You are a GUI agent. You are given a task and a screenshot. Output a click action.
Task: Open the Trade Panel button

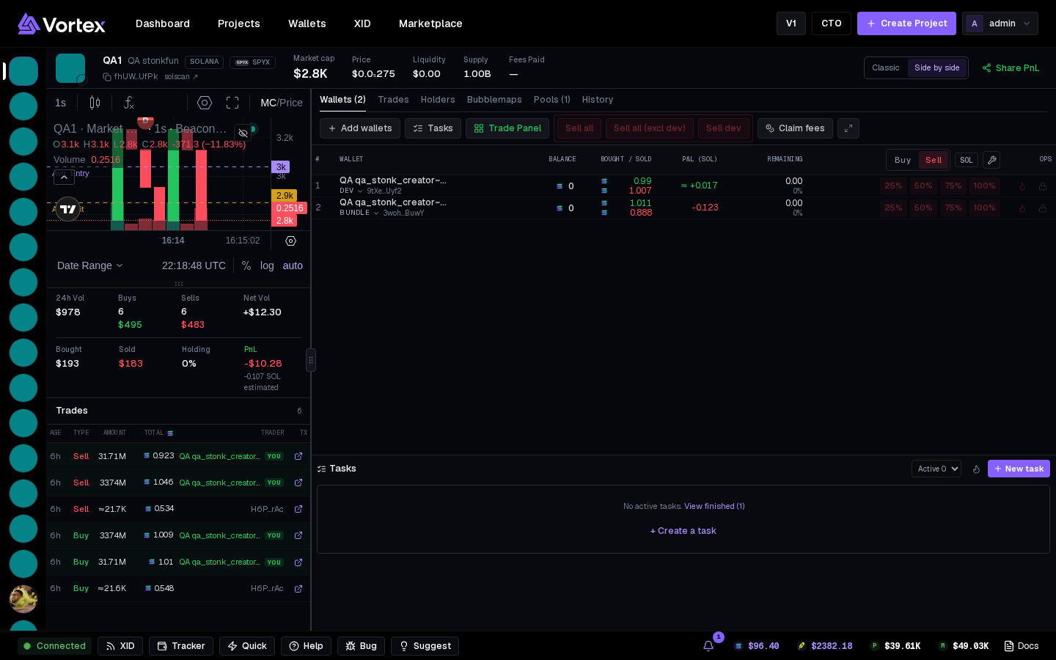507,128
